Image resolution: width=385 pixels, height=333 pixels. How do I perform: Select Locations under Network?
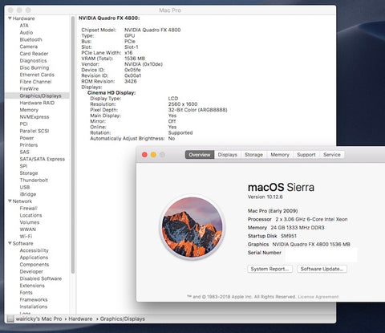click(30, 215)
